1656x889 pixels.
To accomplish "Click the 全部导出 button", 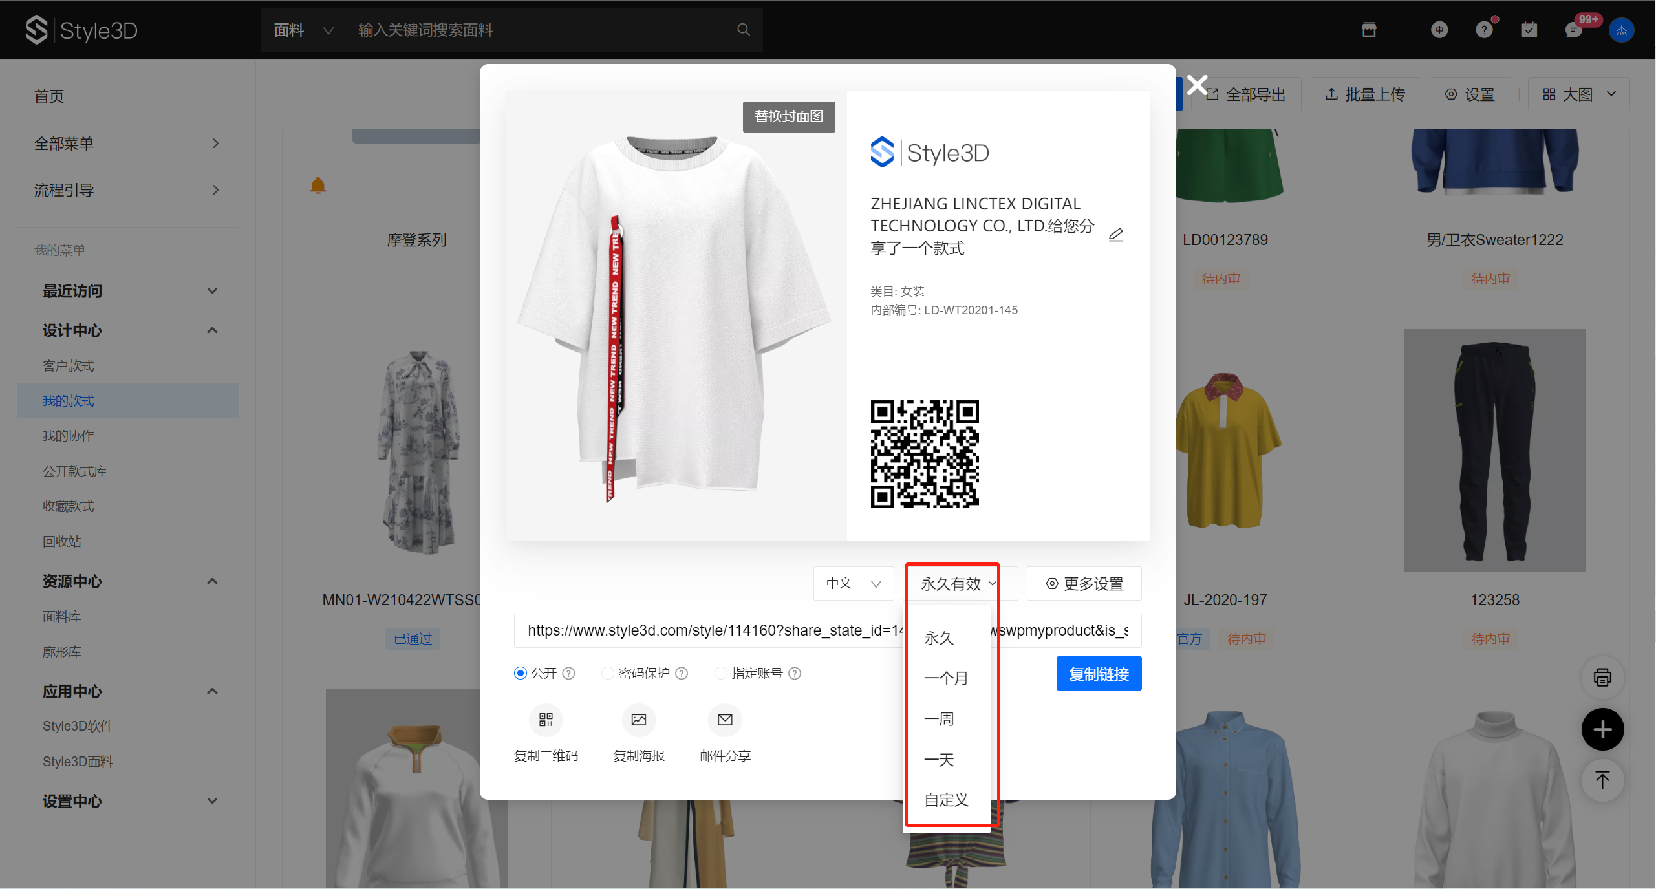I will pos(1246,94).
